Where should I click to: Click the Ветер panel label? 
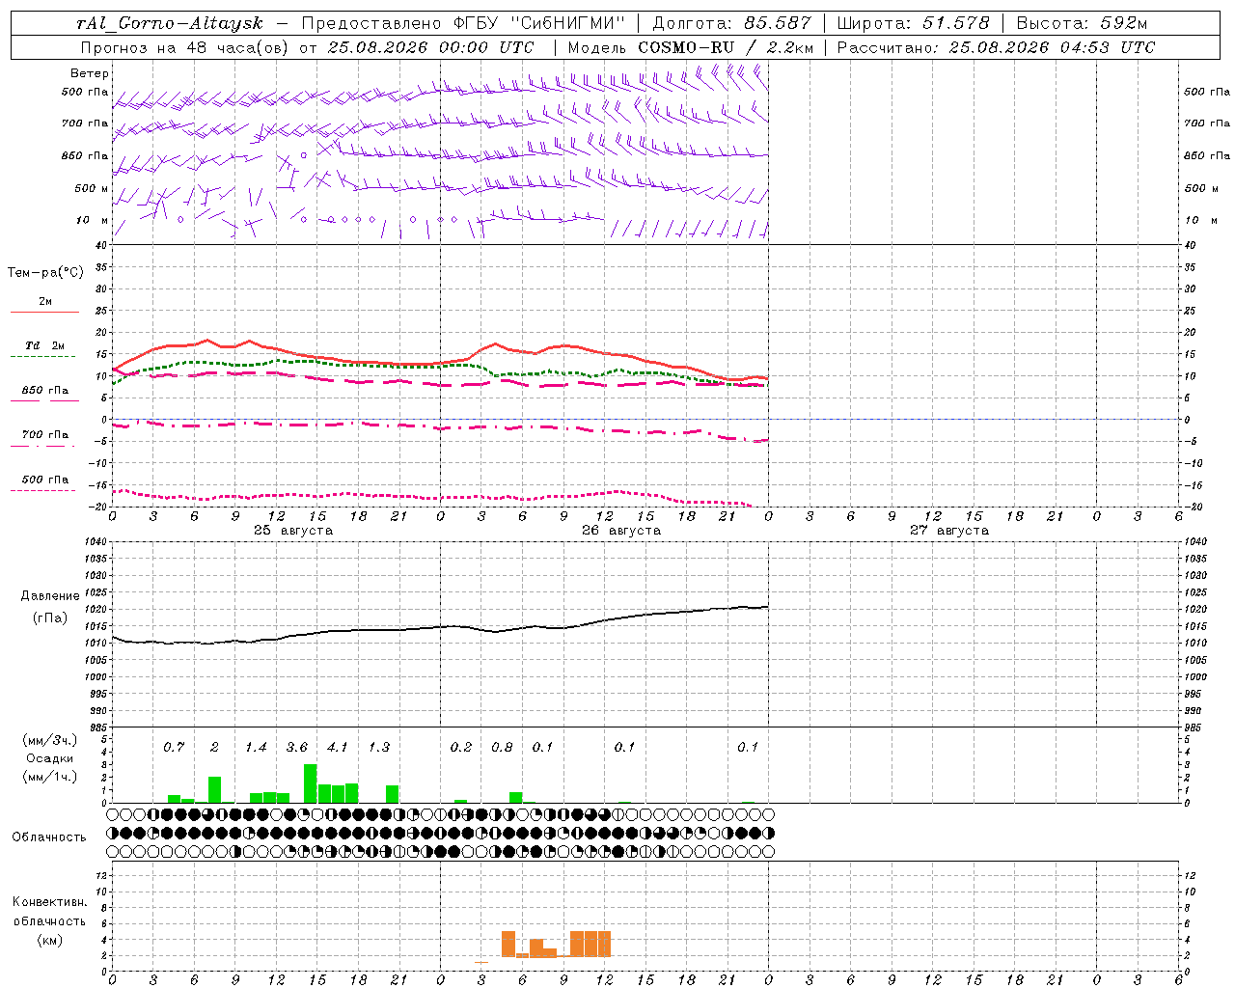(90, 73)
